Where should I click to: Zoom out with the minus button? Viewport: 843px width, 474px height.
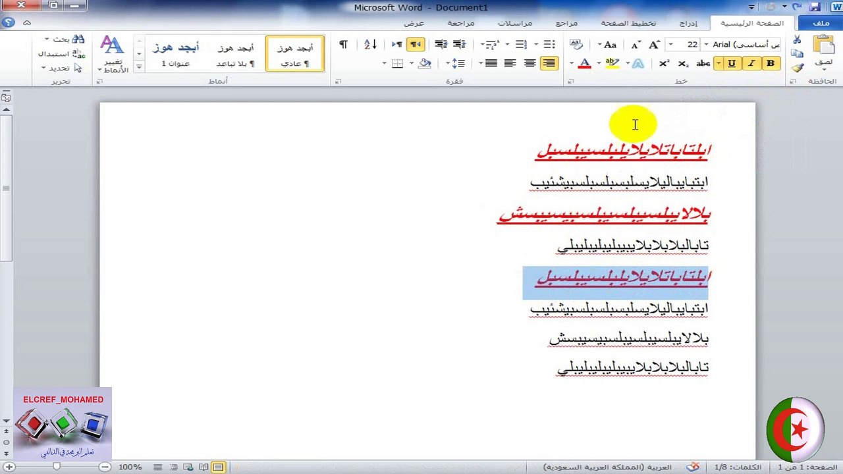click(105, 467)
